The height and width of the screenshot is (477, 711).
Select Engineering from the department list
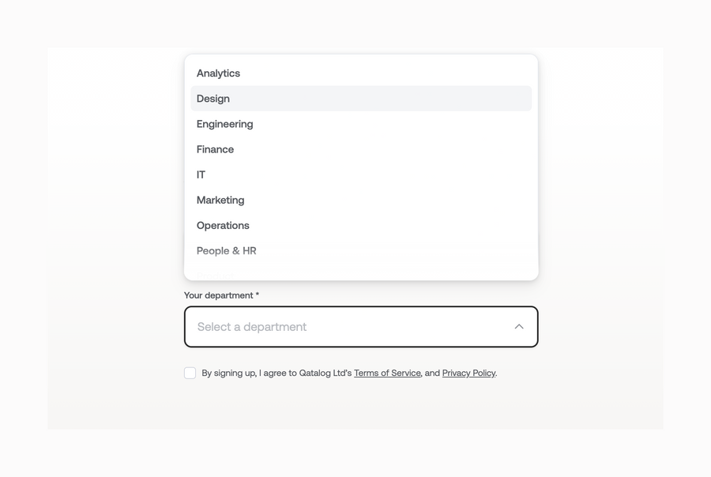coord(224,123)
